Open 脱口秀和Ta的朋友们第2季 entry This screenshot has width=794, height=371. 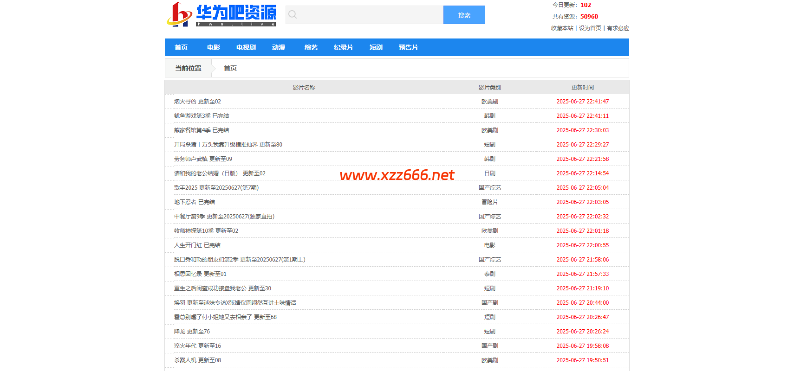240,260
